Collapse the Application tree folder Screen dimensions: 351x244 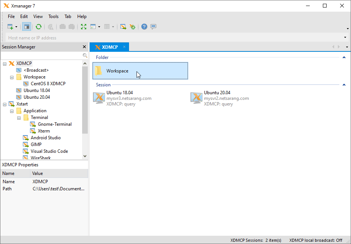pyautogui.click(x=12, y=111)
